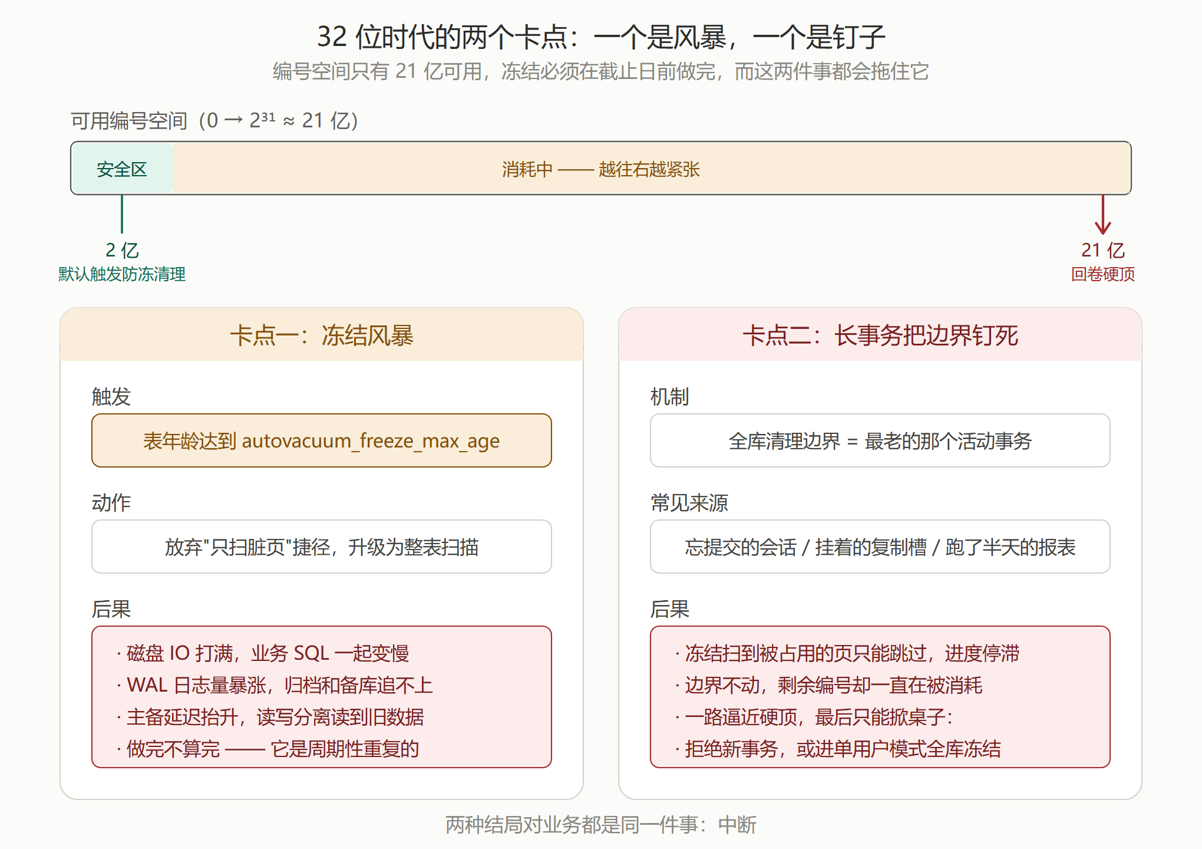Viewport: 1202px width, 849px height.
Task: Click the '卡点一：冻结风暴' card header
Action: click(322, 335)
